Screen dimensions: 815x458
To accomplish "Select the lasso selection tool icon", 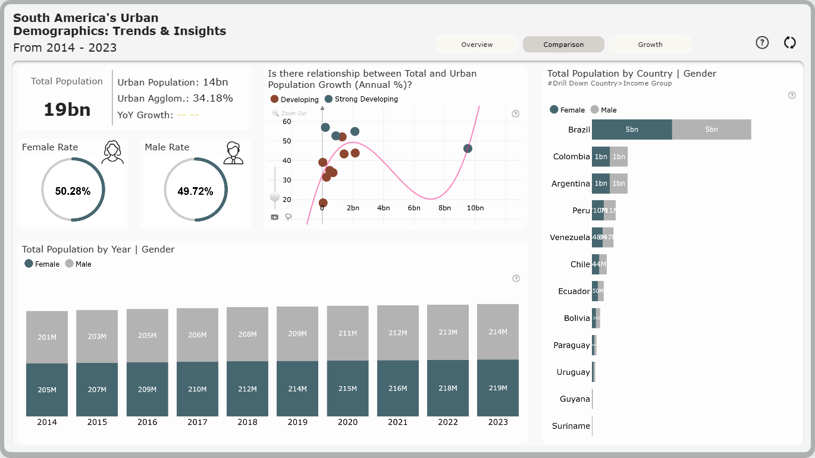I will coord(289,217).
